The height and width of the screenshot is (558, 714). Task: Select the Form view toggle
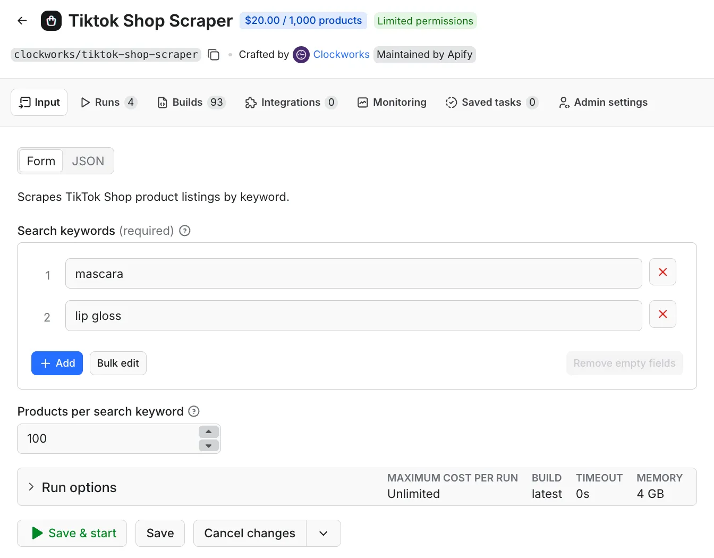[x=41, y=161]
